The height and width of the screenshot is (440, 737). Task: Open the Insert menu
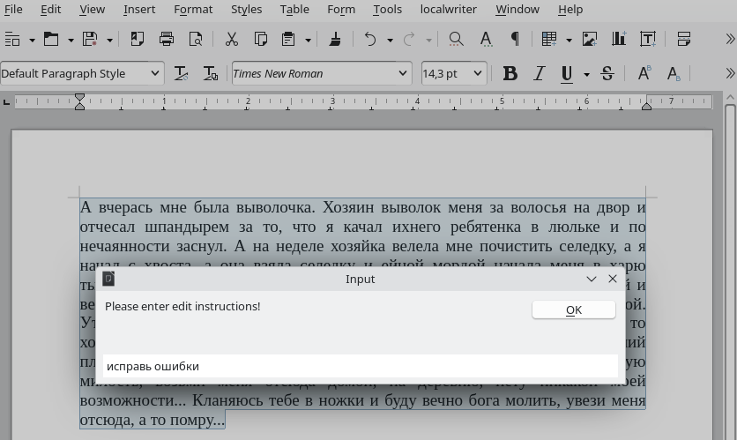pyautogui.click(x=139, y=10)
